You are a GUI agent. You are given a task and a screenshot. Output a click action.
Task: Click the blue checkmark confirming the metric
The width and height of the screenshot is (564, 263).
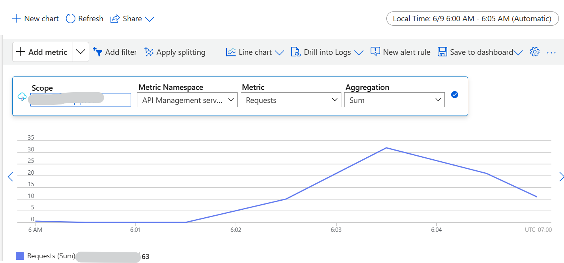click(x=455, y=95)
